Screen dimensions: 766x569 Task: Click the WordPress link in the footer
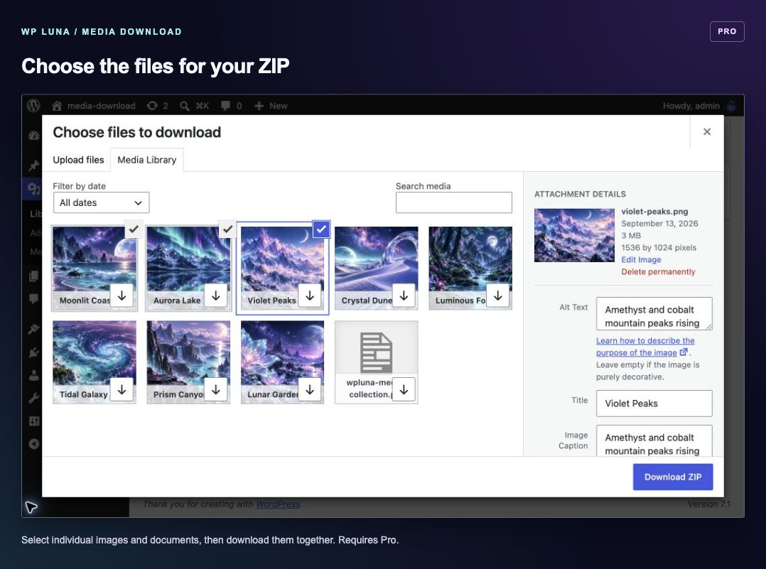[x=277, y=504]
